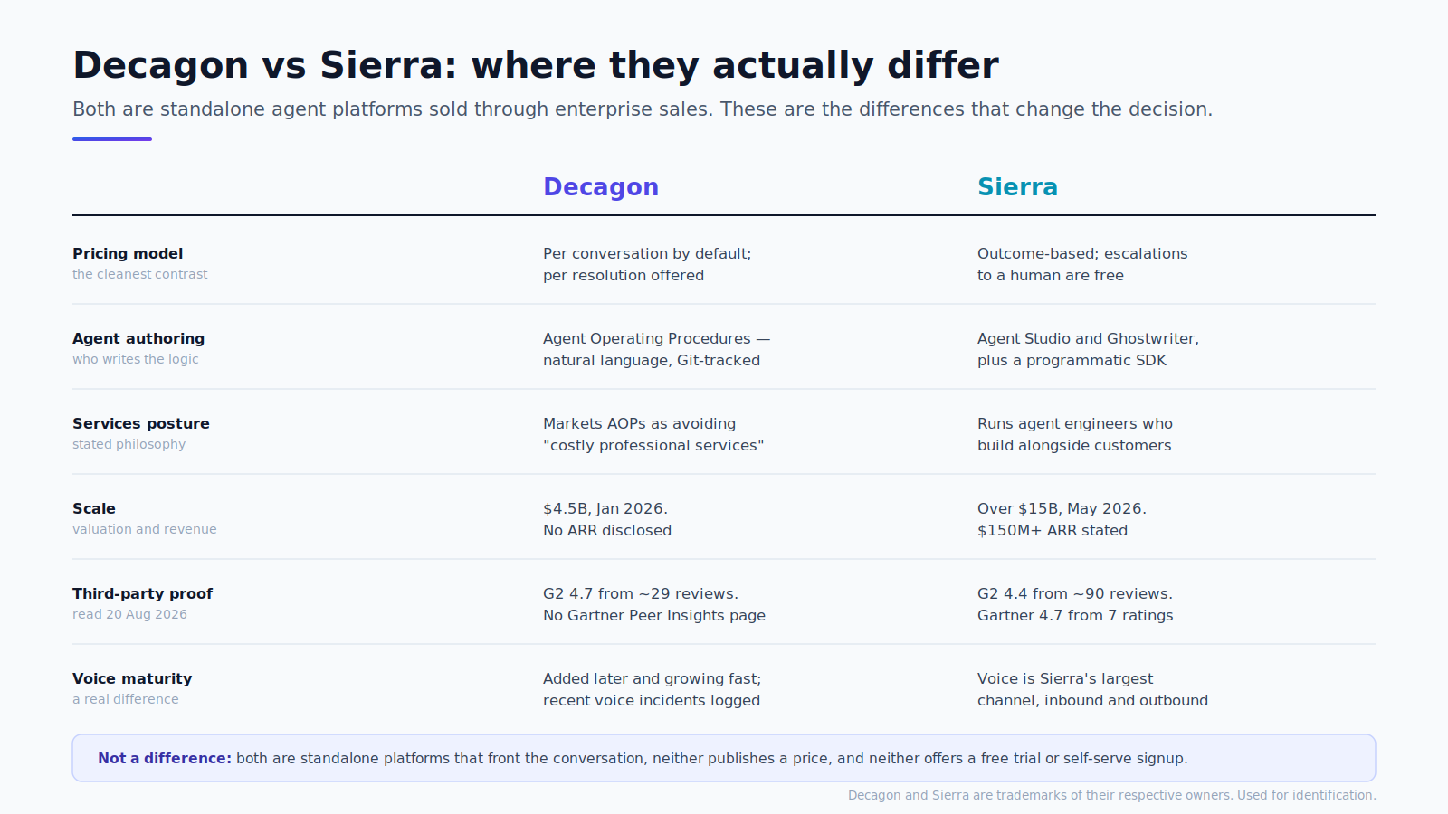Screen dimensions: 1448x814
Task: Click the Decagon column header
Action: coord(601,187)
